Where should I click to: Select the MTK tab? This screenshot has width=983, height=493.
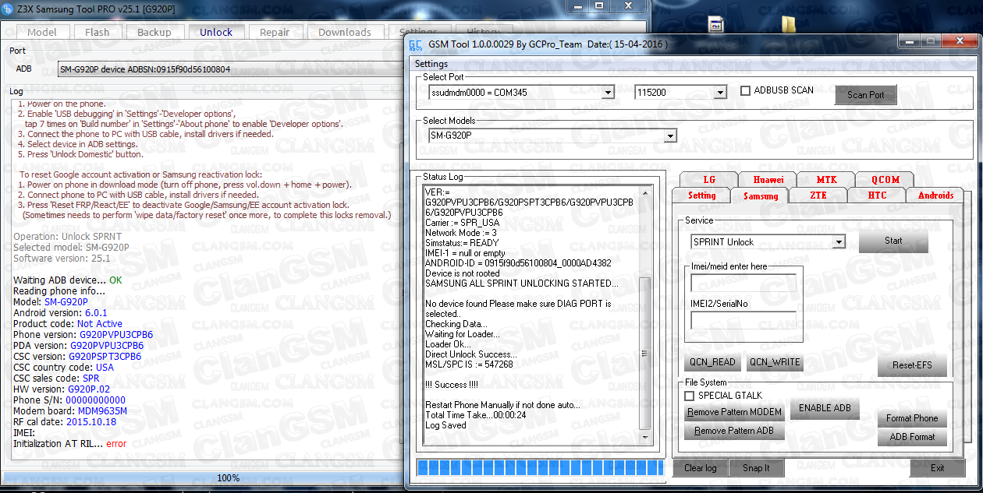(826, 179)
